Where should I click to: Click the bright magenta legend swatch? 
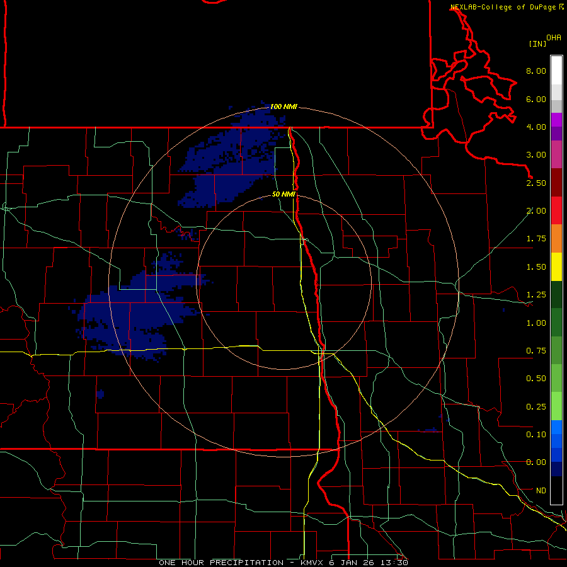click(x=556, y=120)
